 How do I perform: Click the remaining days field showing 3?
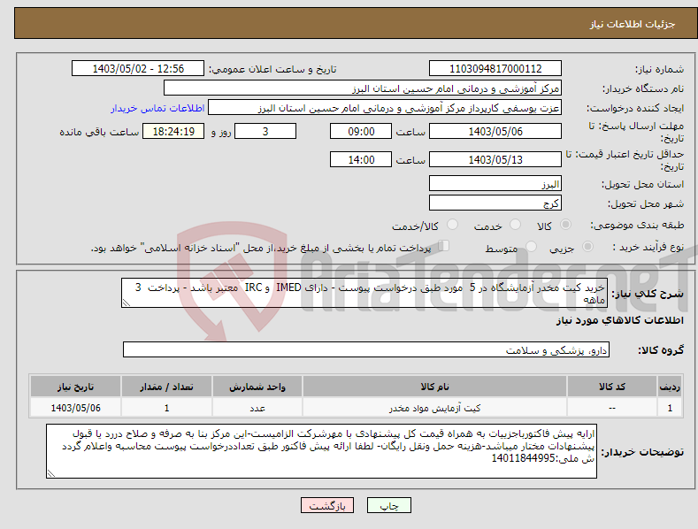pyautogui.click(x=265, y=131)
